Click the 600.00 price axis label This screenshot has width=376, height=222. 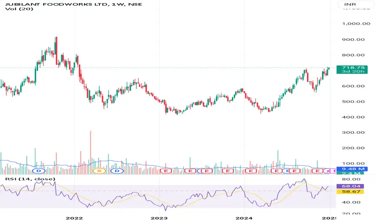353,86
